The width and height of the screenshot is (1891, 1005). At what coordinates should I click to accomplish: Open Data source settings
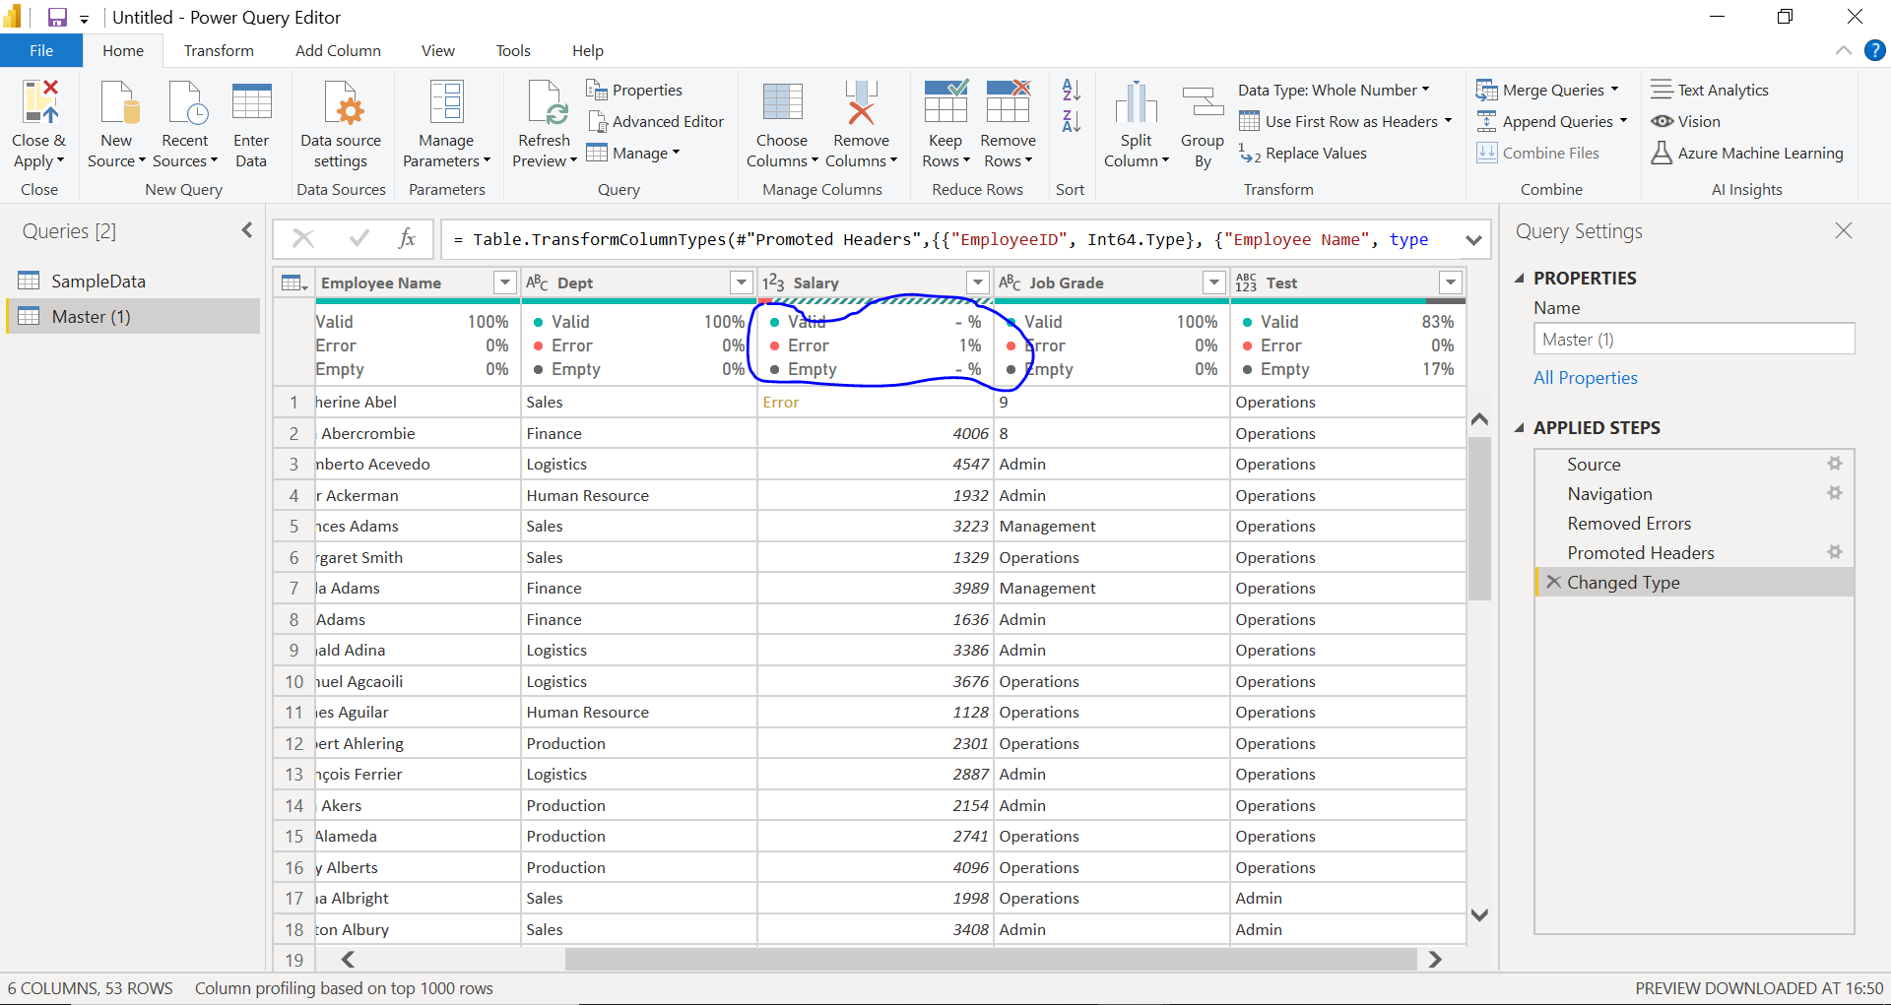pos(341,125)
